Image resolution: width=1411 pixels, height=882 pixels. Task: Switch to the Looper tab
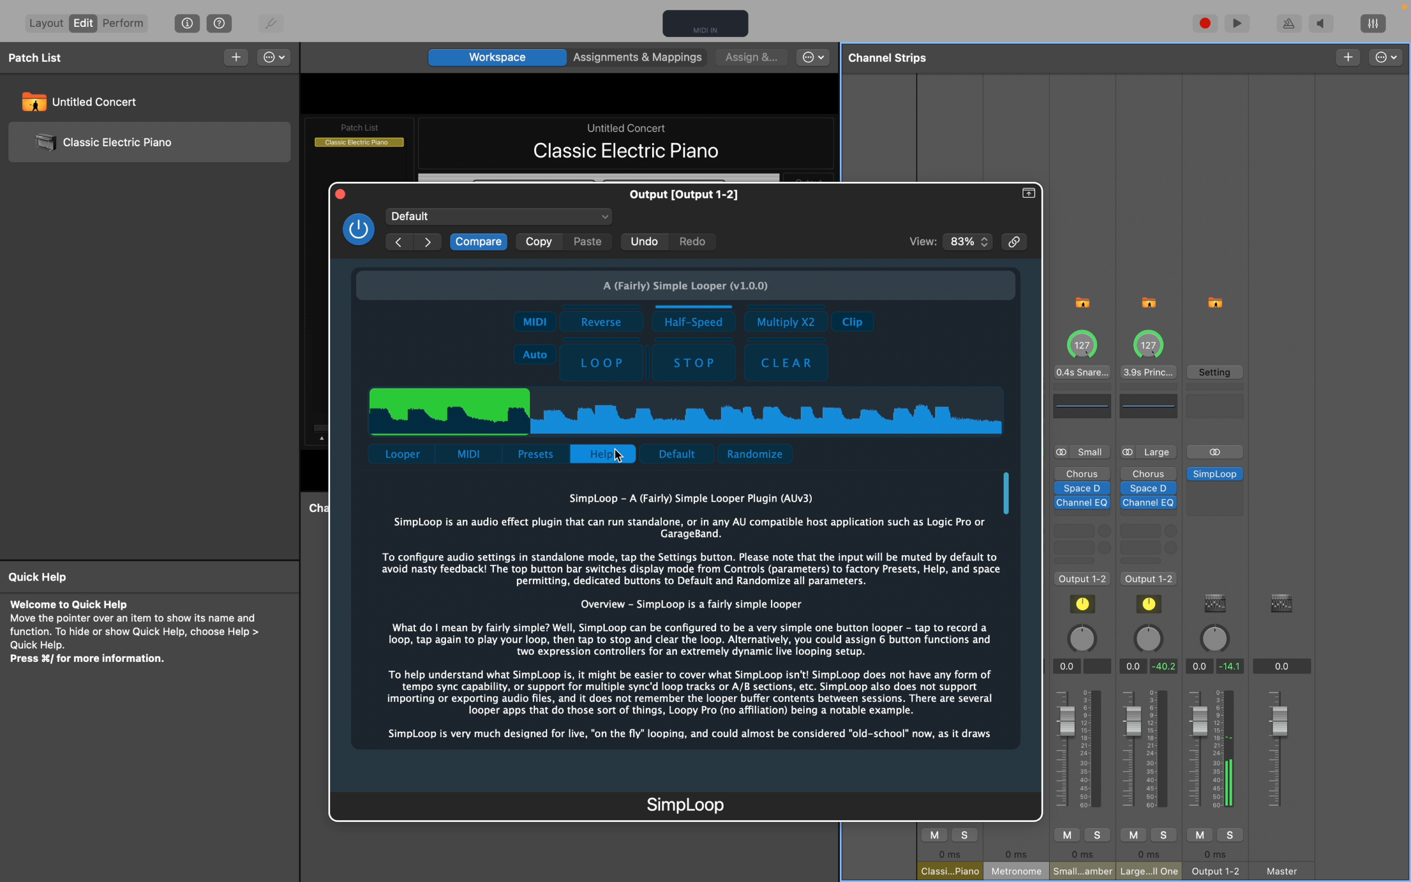(402, 454)
